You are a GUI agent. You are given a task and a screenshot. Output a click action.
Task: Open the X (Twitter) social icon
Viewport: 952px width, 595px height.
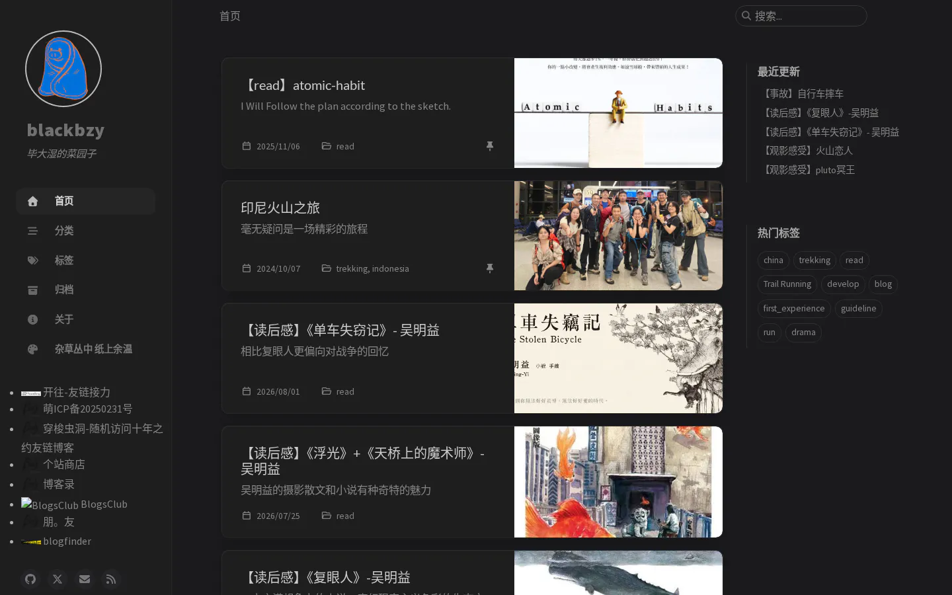tap(58, 579)
